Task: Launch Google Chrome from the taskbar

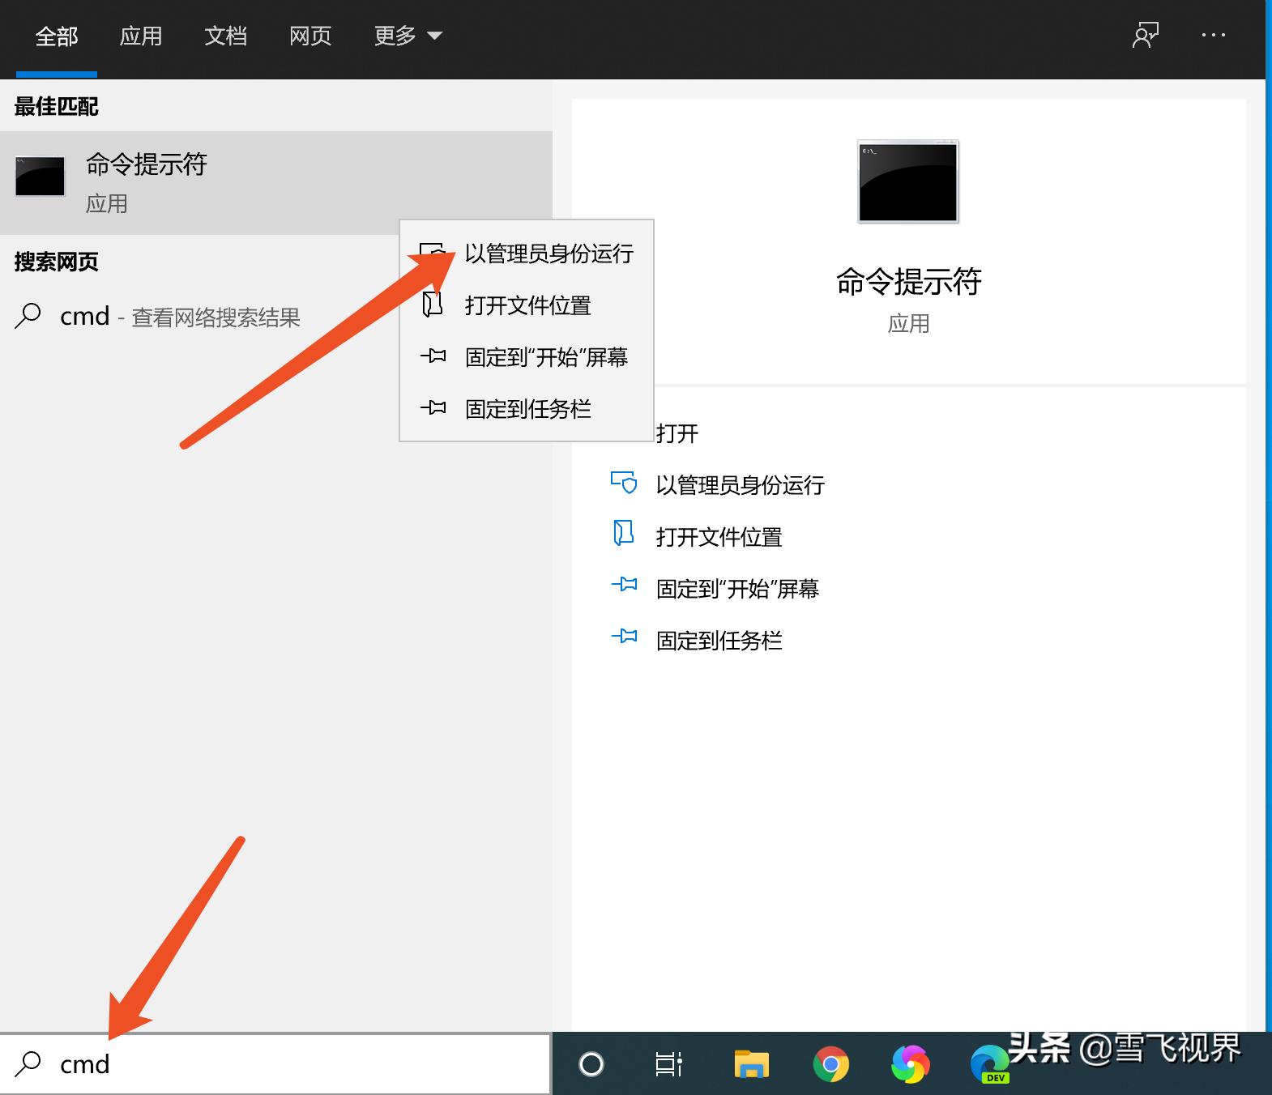Action: coord(831,1064)
